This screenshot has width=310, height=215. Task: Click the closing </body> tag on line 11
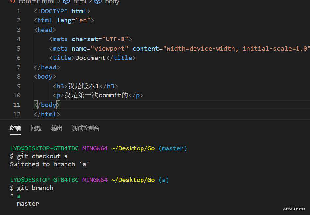[47, 105]
